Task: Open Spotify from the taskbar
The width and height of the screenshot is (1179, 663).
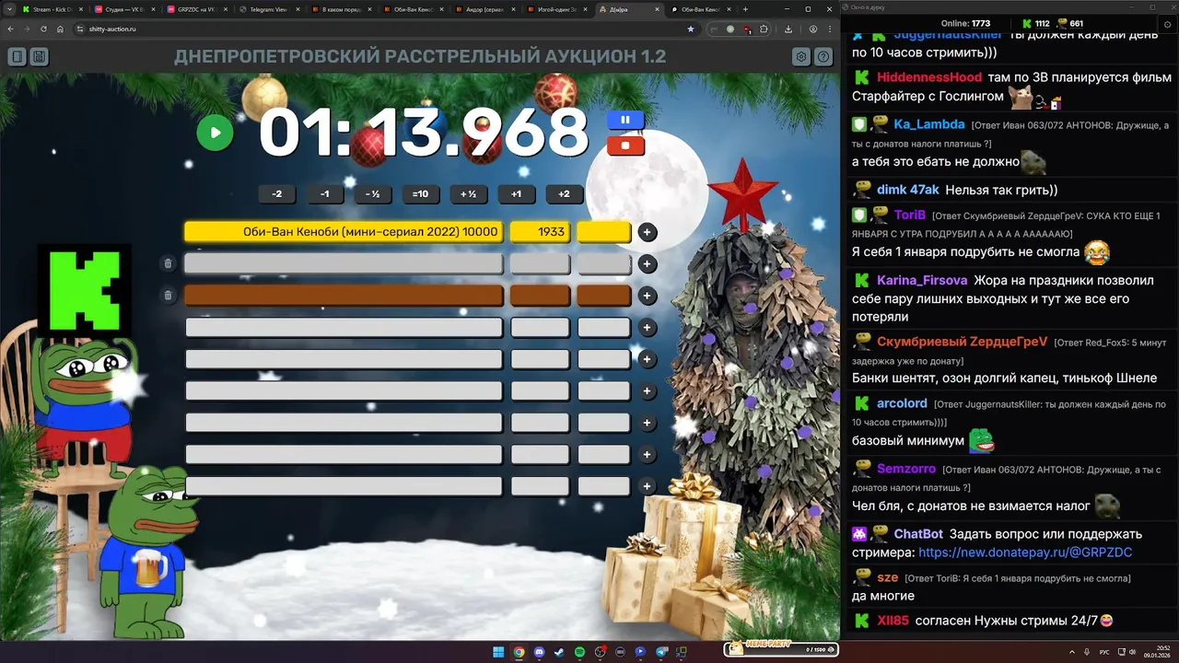Action: point(579,652)
